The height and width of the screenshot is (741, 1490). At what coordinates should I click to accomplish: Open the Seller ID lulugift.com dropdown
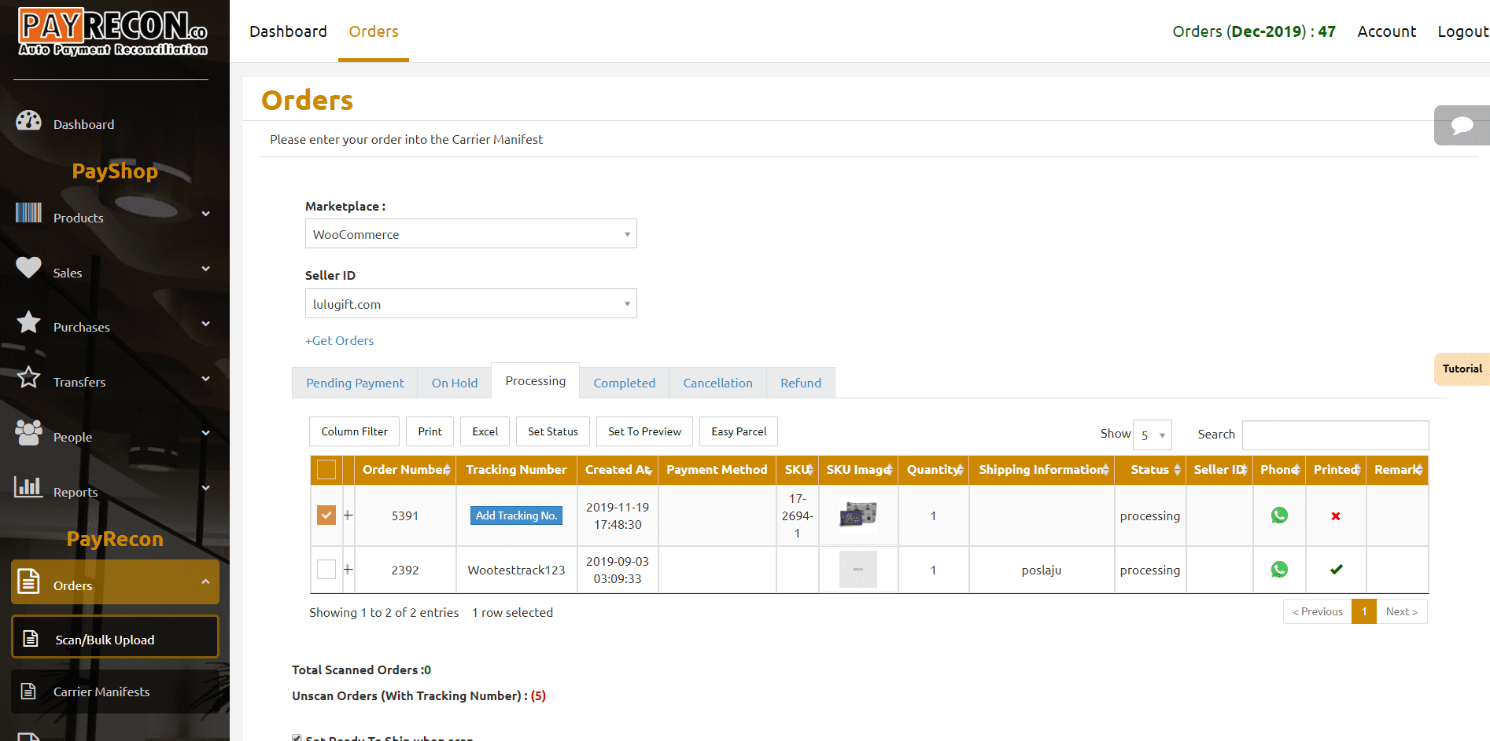[471, 303]
